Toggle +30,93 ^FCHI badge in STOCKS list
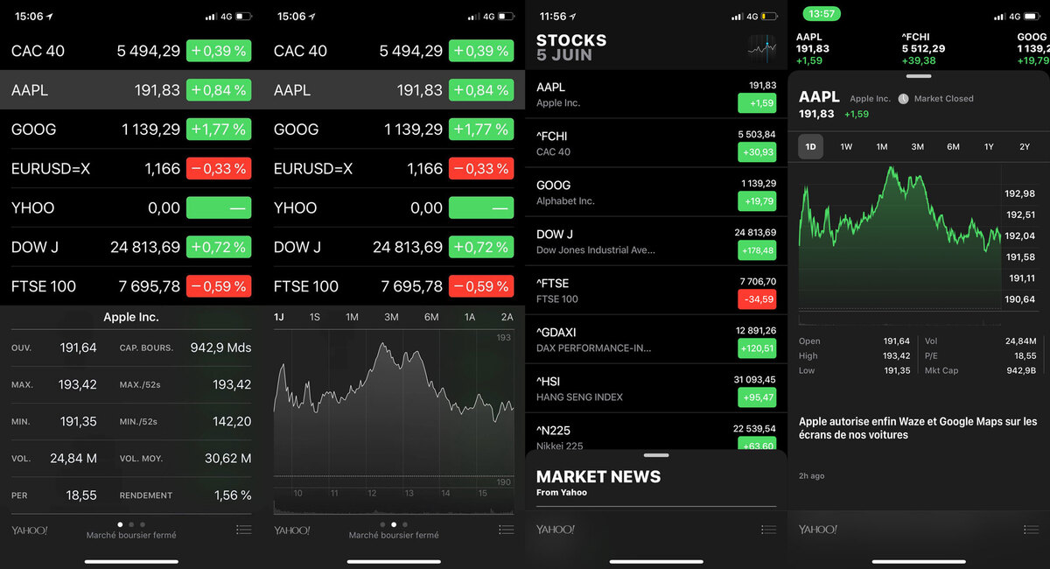 click(757, 152)
